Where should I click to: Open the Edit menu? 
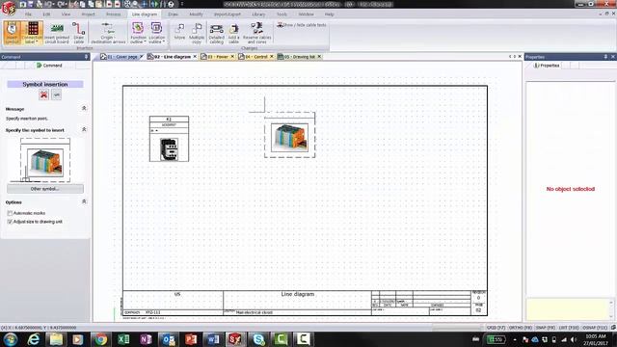tap(46, 14)
